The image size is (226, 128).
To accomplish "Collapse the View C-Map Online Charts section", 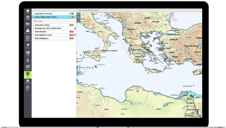I will [x=33, y=17].
